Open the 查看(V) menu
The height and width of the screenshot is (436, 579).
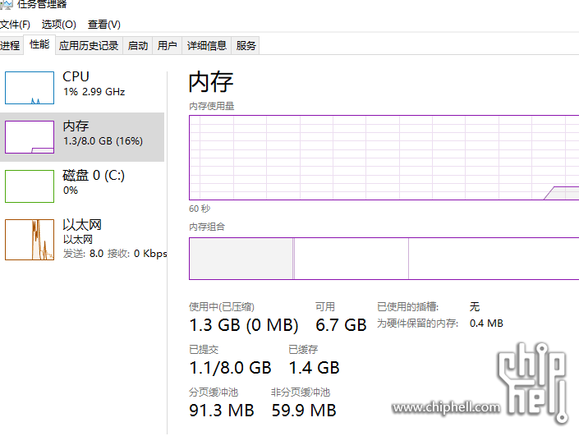(103, 25)
